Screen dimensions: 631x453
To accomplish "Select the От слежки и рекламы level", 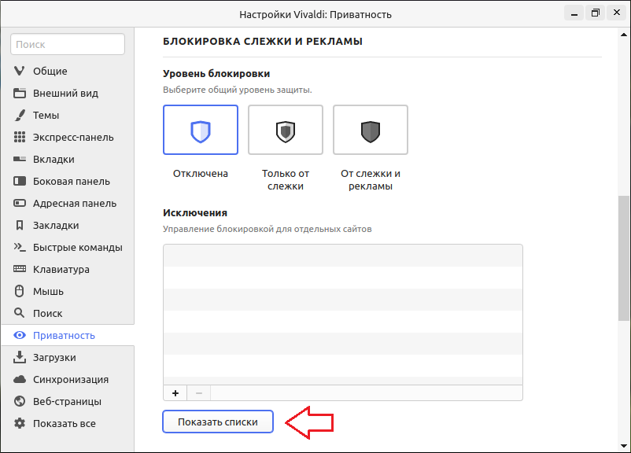I will pyautogui.click(x=371, y=130).
